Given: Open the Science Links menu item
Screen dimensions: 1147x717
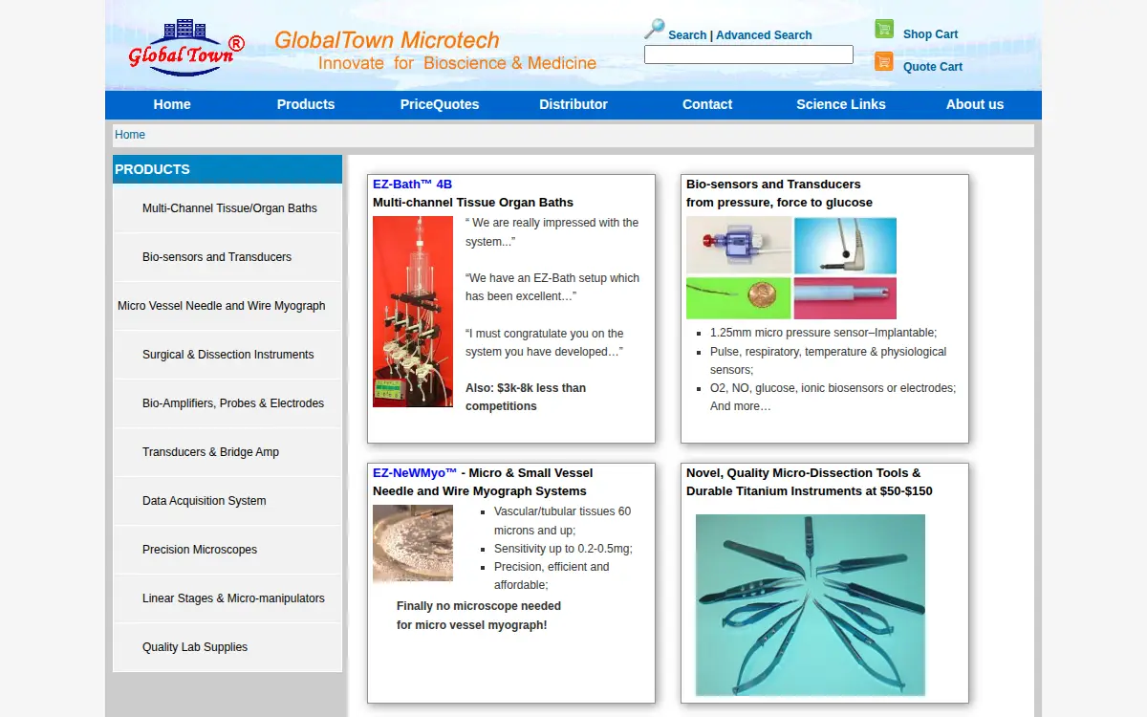Looking at the screenshot, I should pos(841,104).
